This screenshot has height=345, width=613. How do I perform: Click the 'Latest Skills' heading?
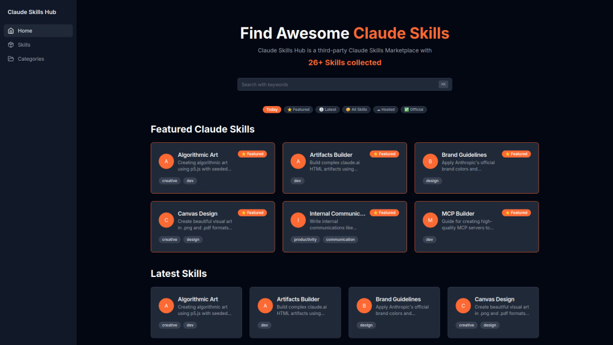(178, 273)
